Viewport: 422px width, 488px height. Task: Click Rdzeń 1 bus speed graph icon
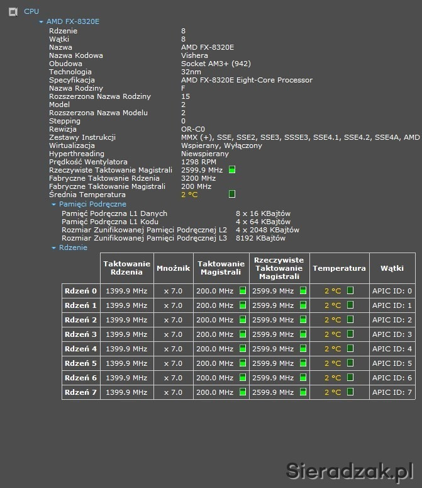(243, 305)
